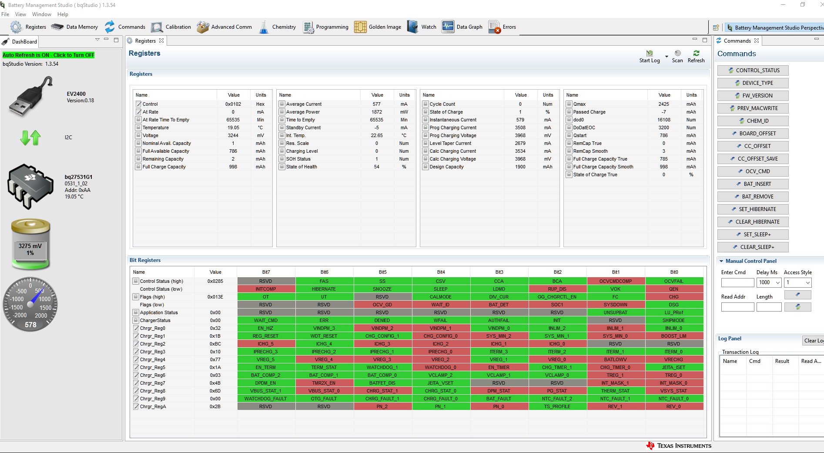Image resolution: width=824 pixels, height=453 pixels.
Task: Open the Errors tool
Action: 502,27
